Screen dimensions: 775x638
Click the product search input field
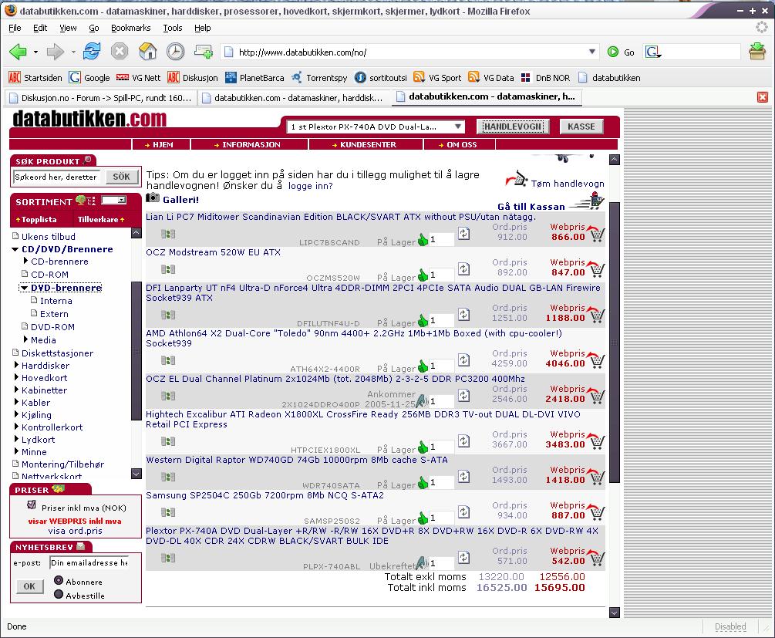(56, 177)
